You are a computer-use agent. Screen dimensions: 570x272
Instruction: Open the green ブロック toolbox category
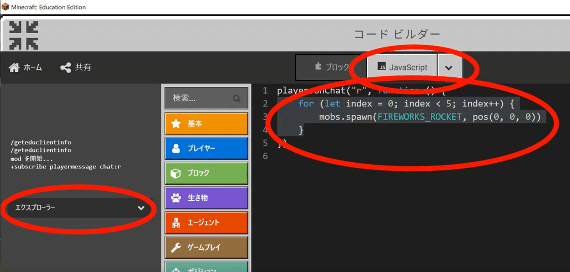click(x=206, y=173)
